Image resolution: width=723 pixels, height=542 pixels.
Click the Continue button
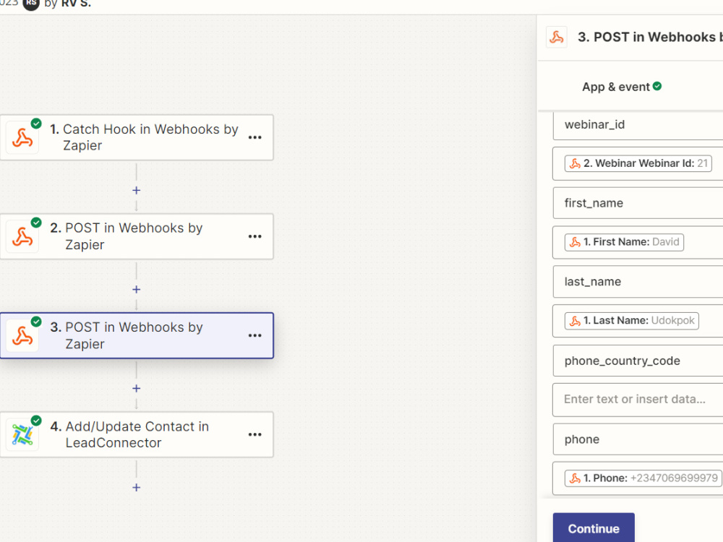tap(594, 528)
